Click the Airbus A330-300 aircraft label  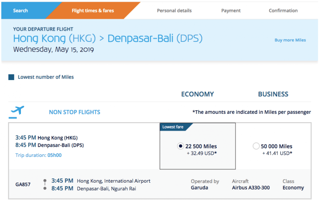point(251,188)
